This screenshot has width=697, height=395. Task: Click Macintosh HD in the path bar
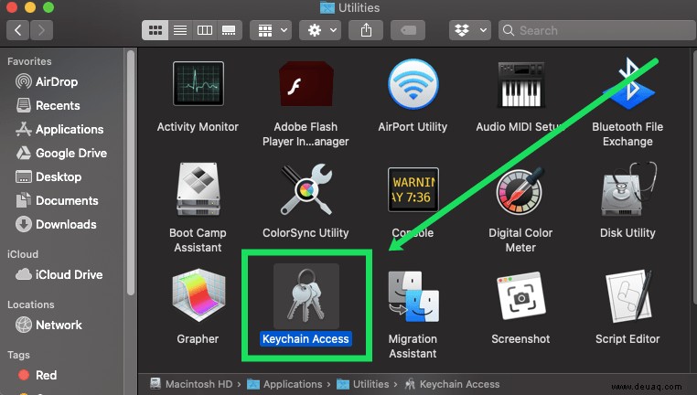tap(191, 384)
